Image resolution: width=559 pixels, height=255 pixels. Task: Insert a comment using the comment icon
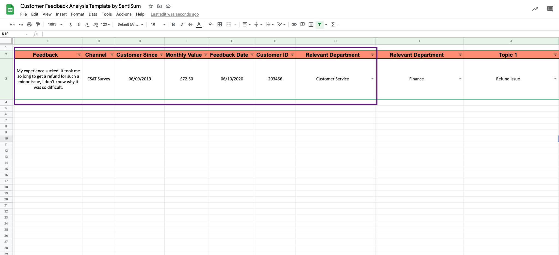pyautogui.click(x=302, y=24)
